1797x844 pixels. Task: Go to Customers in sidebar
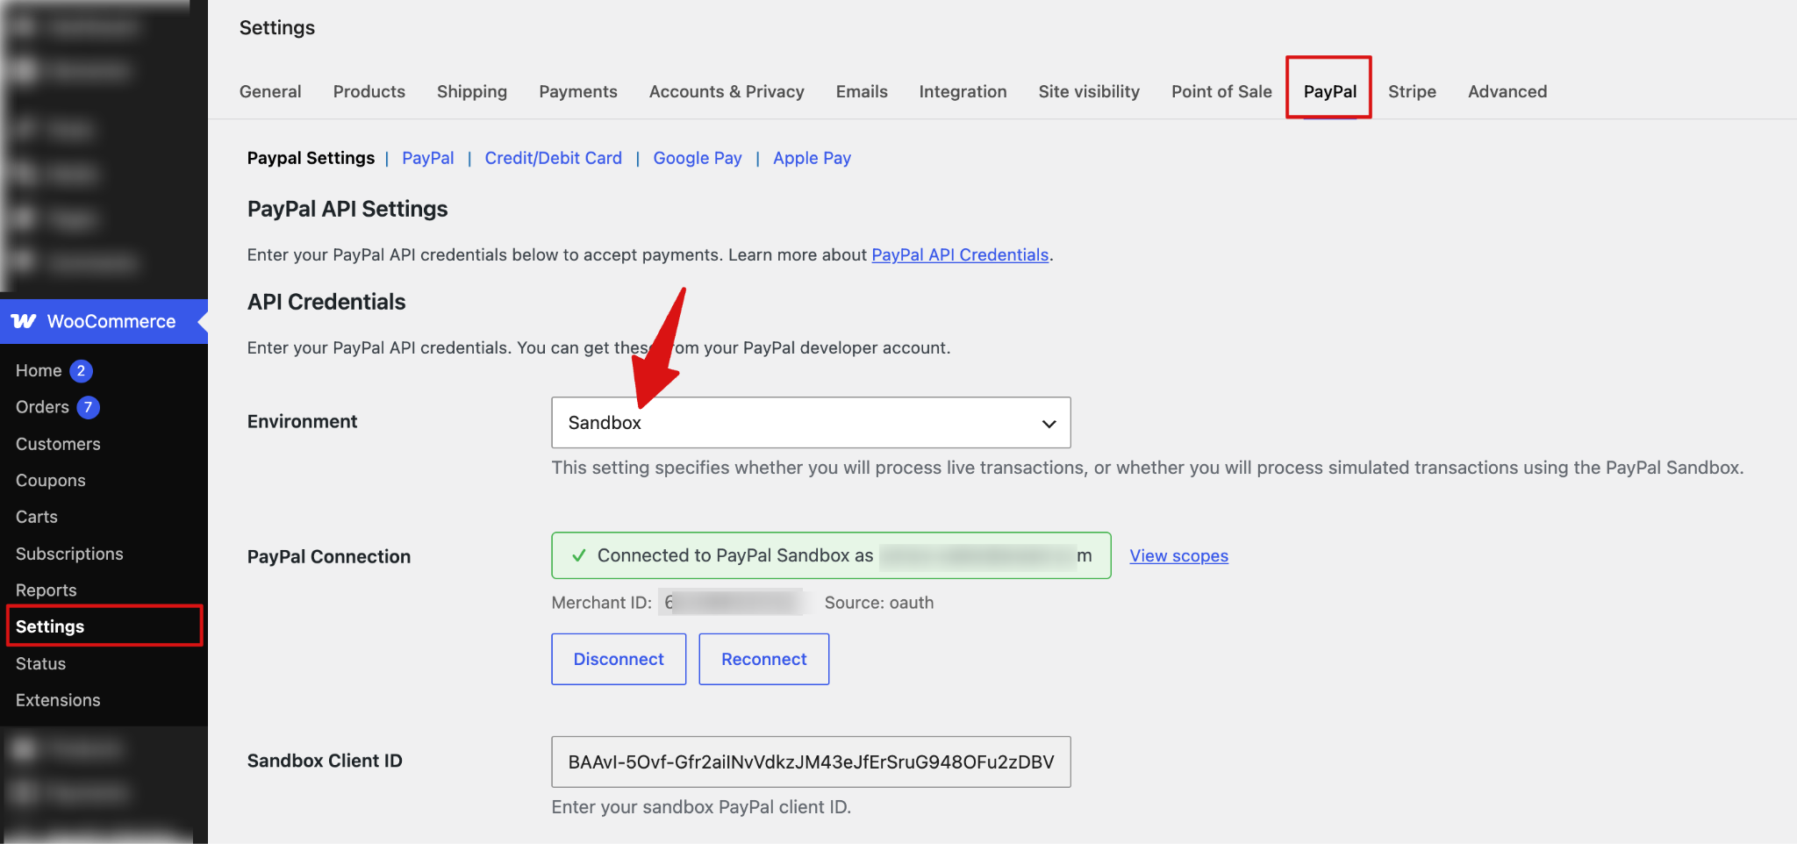click(58, 444)
